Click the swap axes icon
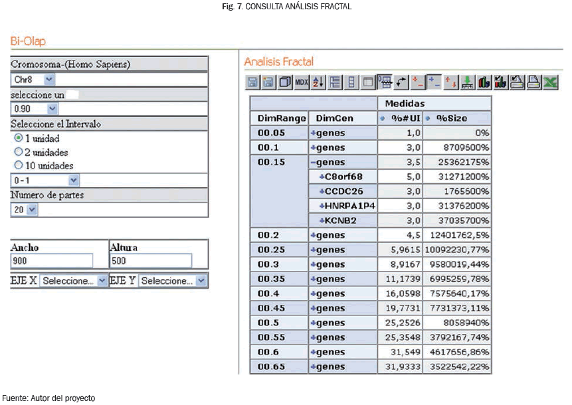572x405 pixels. [401, 82]
